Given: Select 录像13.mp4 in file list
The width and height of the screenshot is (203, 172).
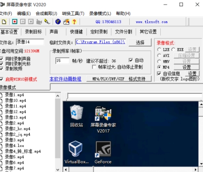Looking at the screenshot, I should 15,118.
